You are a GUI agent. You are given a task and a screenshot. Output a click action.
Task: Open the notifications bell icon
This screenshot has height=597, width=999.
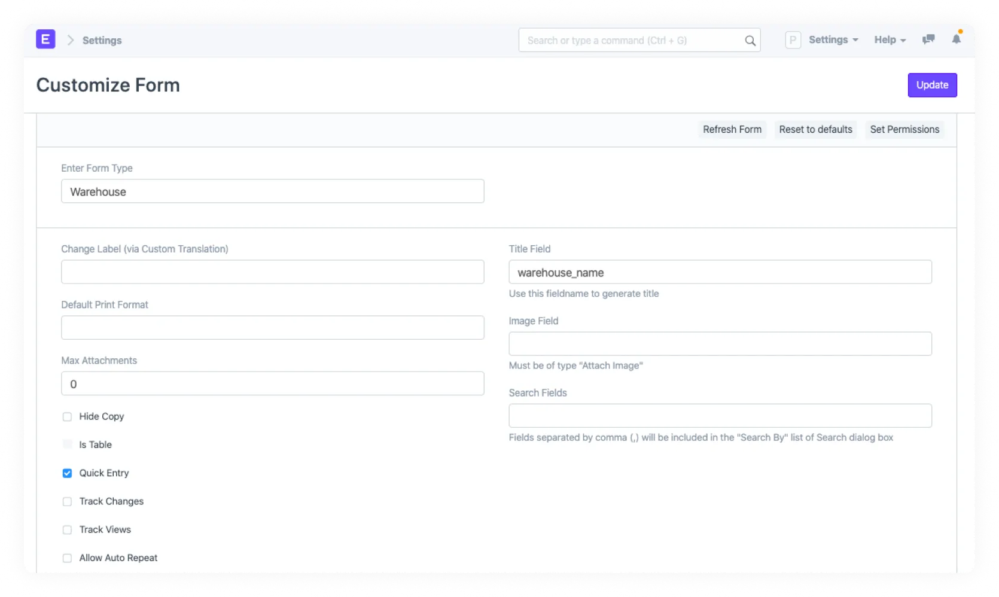coord(956,39)
